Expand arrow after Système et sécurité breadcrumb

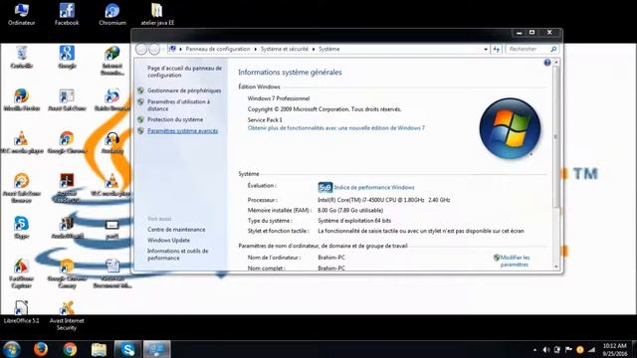click(x=314, y=49)
